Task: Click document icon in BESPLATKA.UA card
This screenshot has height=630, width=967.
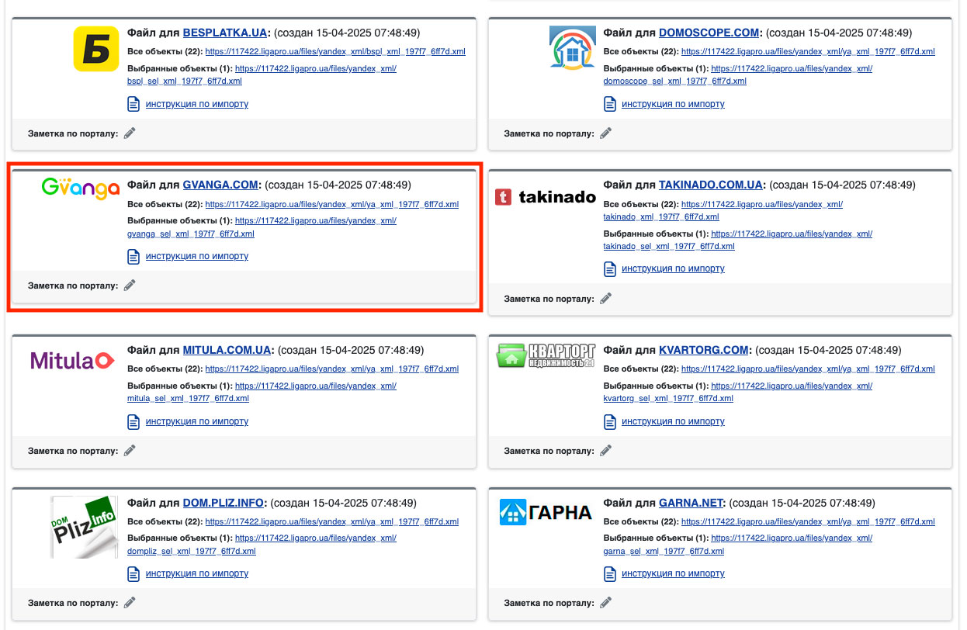Action: point(133,104)
